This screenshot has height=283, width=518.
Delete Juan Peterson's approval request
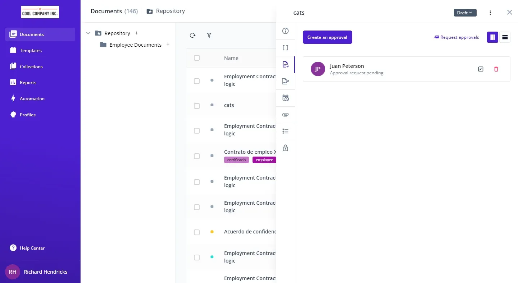click(x=496, y=69)
